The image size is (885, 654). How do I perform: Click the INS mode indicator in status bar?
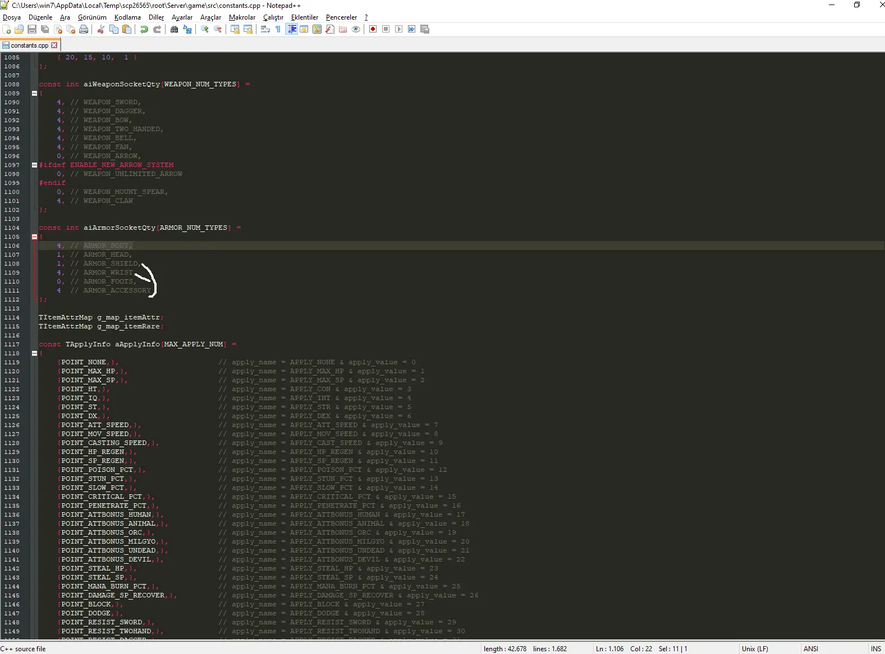coord(875,649)
